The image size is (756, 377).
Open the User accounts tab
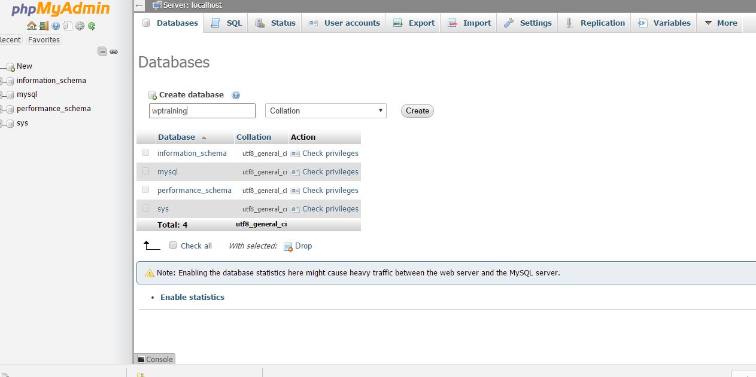[x=344, y=23]
